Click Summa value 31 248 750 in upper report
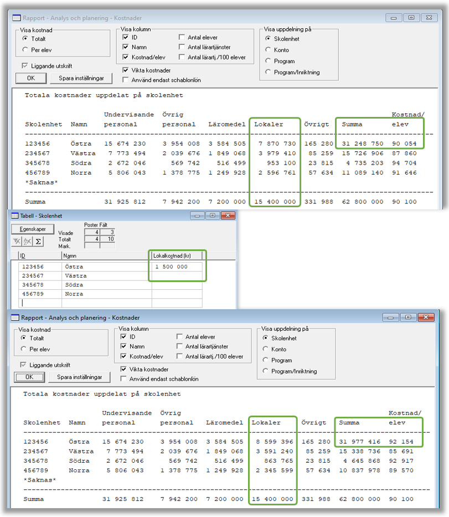 click(x=363, y=144)
